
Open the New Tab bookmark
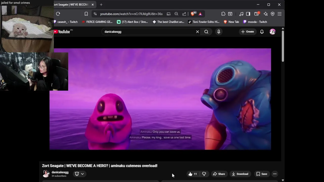click(x=231, y=22)
